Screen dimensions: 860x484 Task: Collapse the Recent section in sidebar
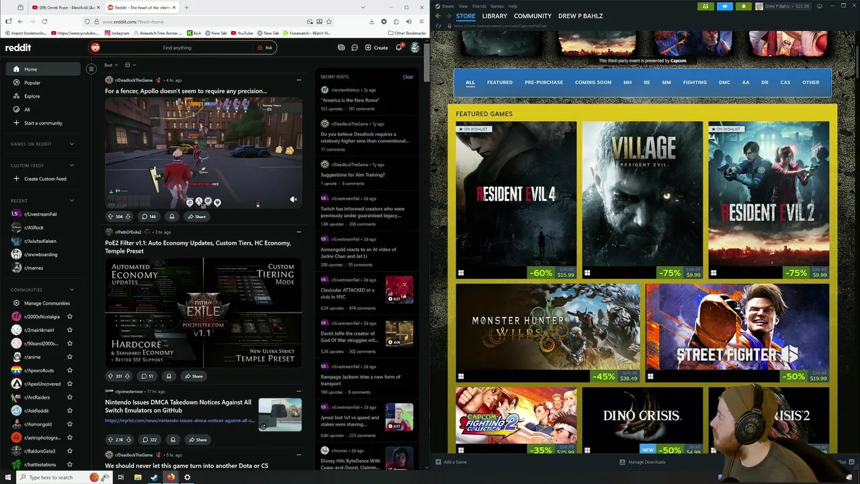[72, 200]
